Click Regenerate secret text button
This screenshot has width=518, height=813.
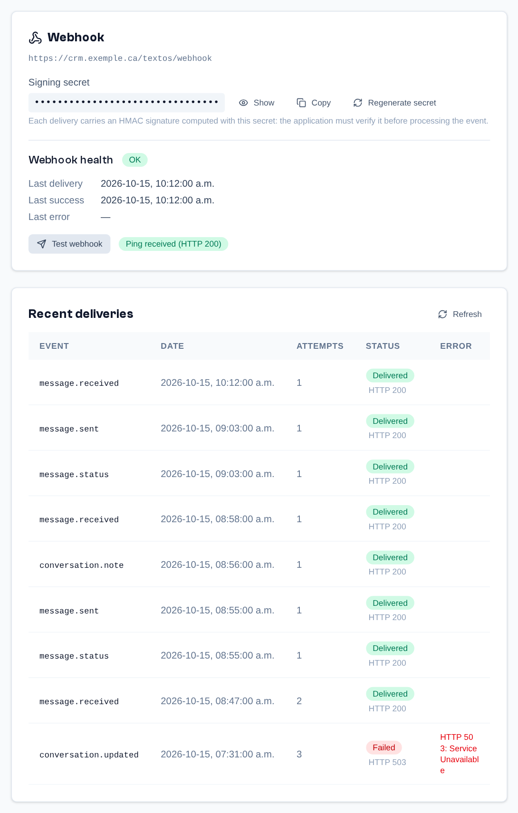coord(402,103)
